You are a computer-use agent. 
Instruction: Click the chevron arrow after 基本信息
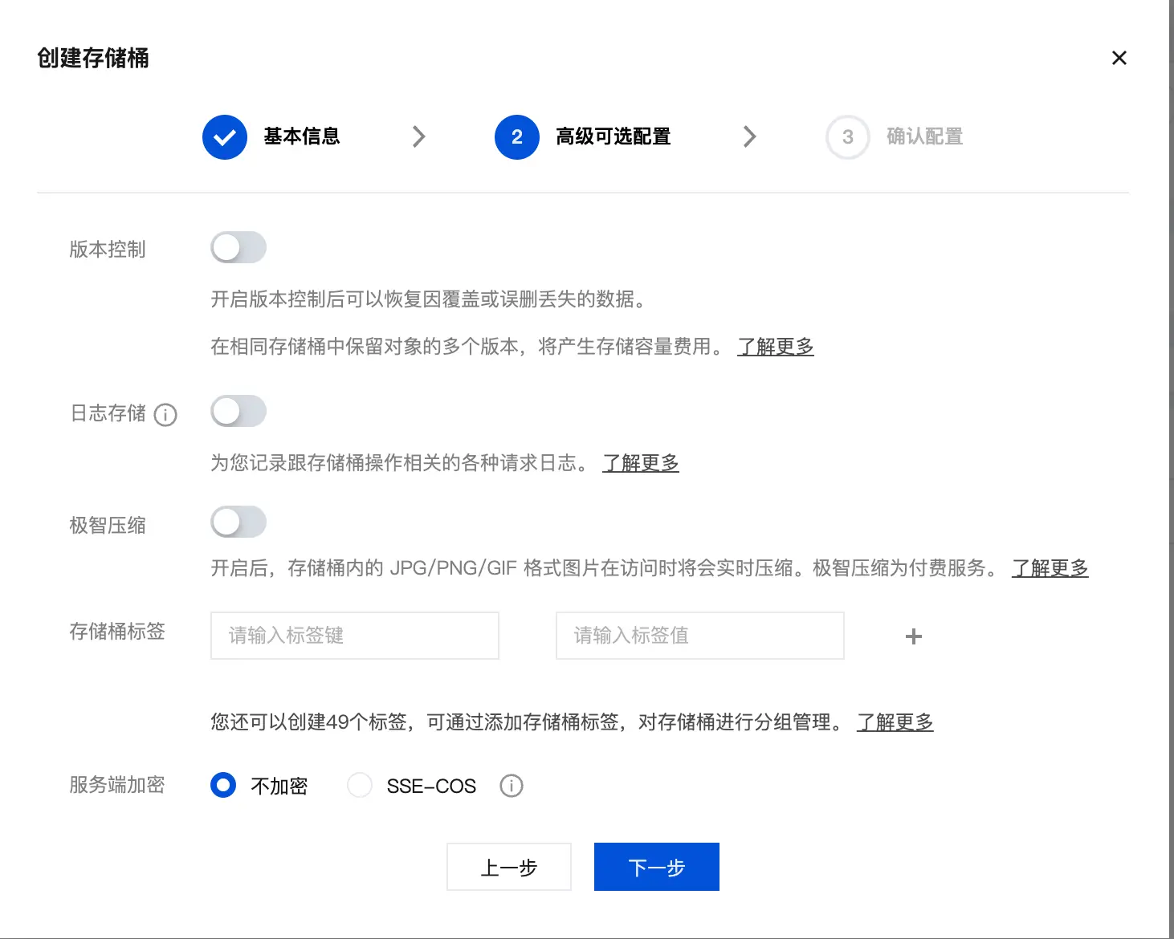tap(418, 136)
